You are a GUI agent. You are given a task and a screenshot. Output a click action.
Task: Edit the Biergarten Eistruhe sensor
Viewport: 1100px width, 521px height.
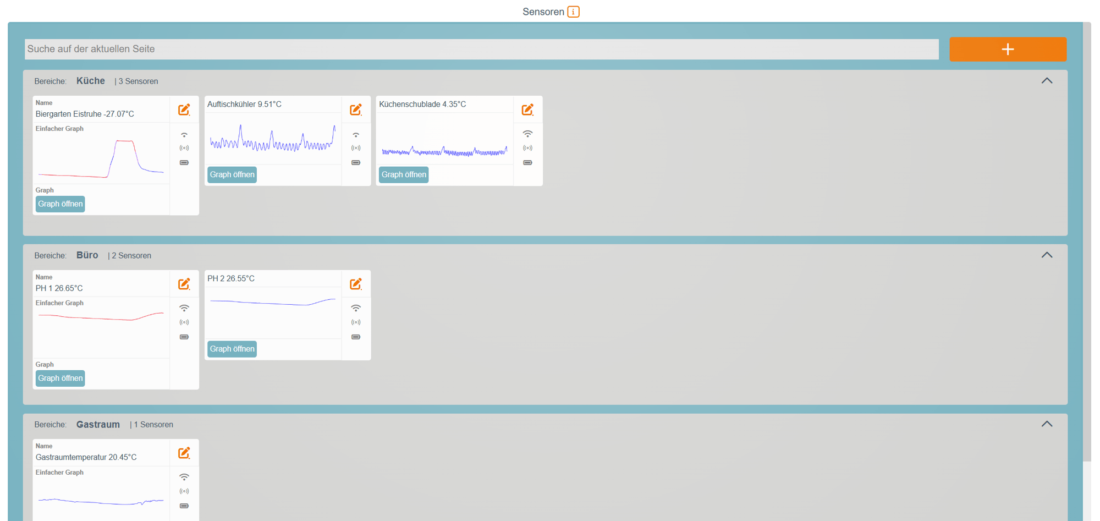point(184,109)
